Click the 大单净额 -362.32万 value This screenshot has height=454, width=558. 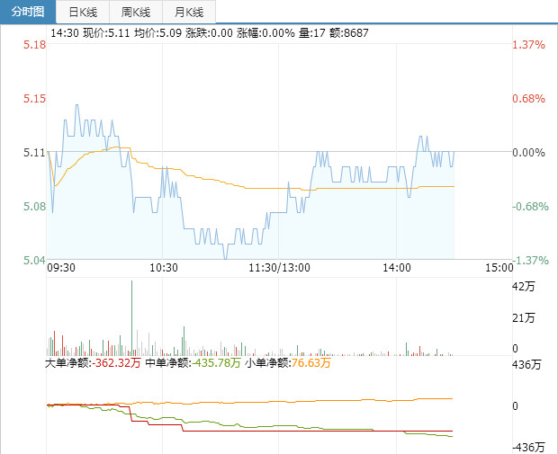point(116,363)
